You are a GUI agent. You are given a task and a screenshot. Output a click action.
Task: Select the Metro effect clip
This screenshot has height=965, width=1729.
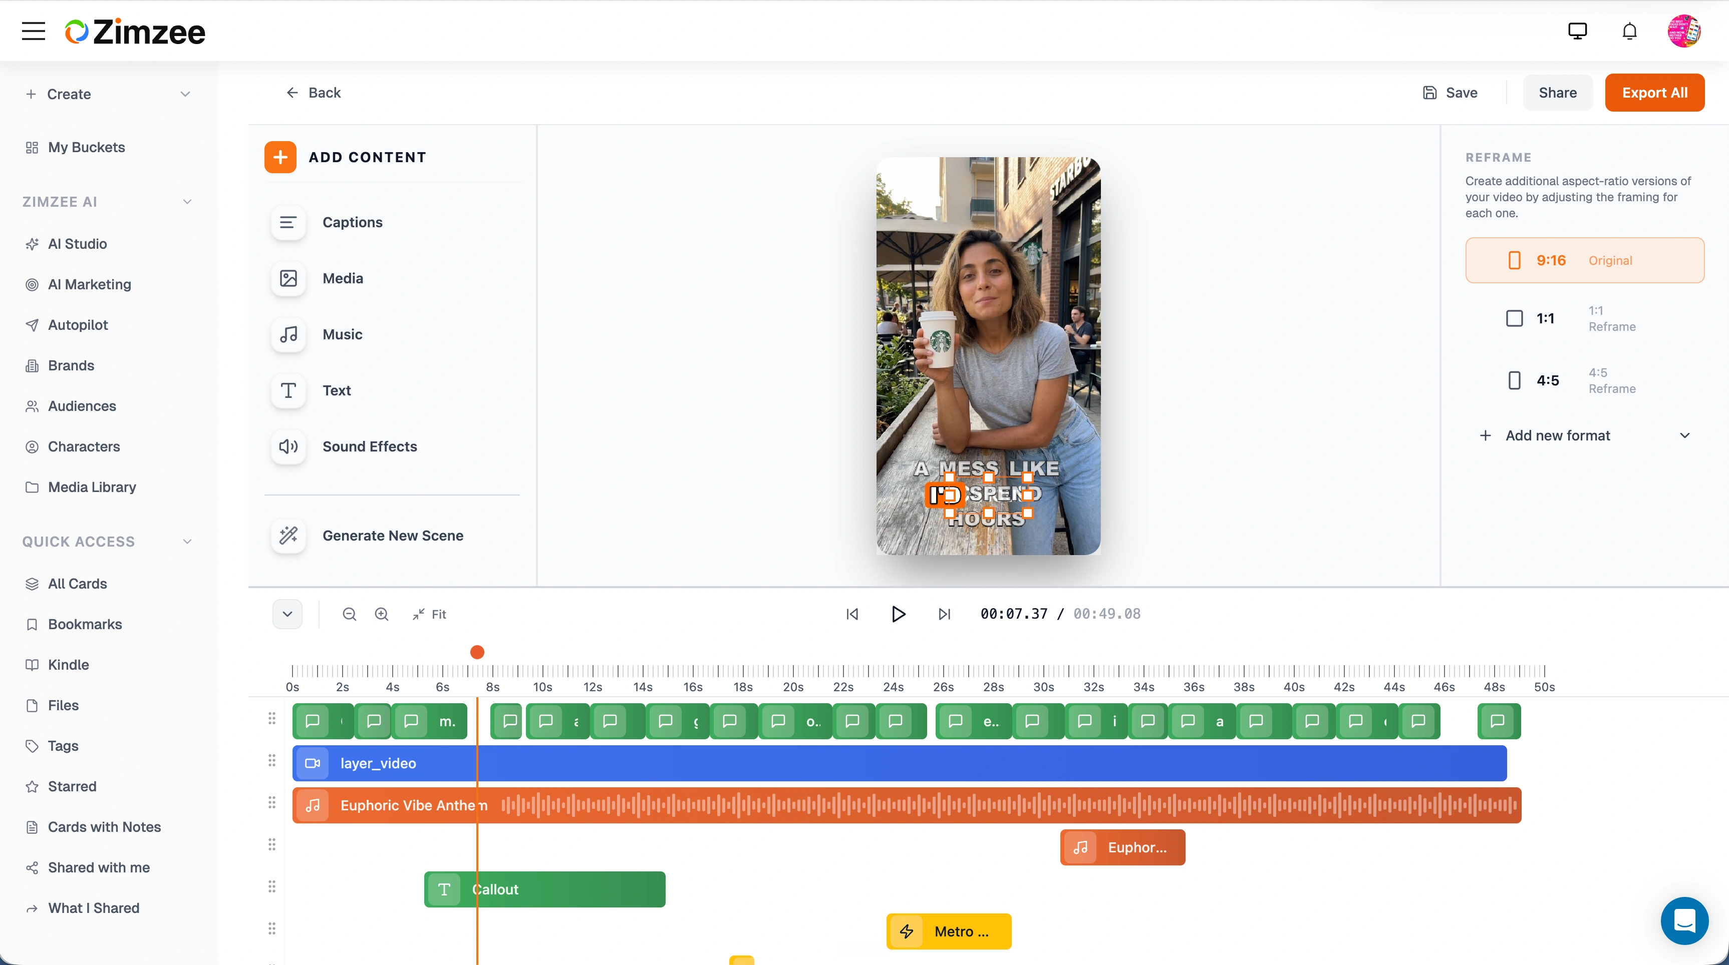[x=949, y=931]
